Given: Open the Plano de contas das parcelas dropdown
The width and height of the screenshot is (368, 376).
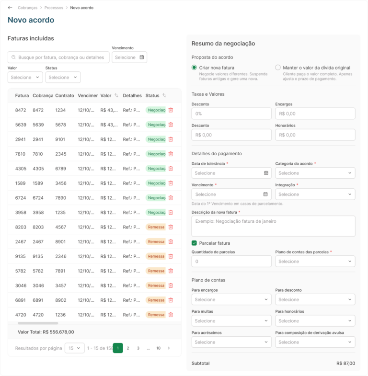Looking at the screenshot, I should click(315, 262).
